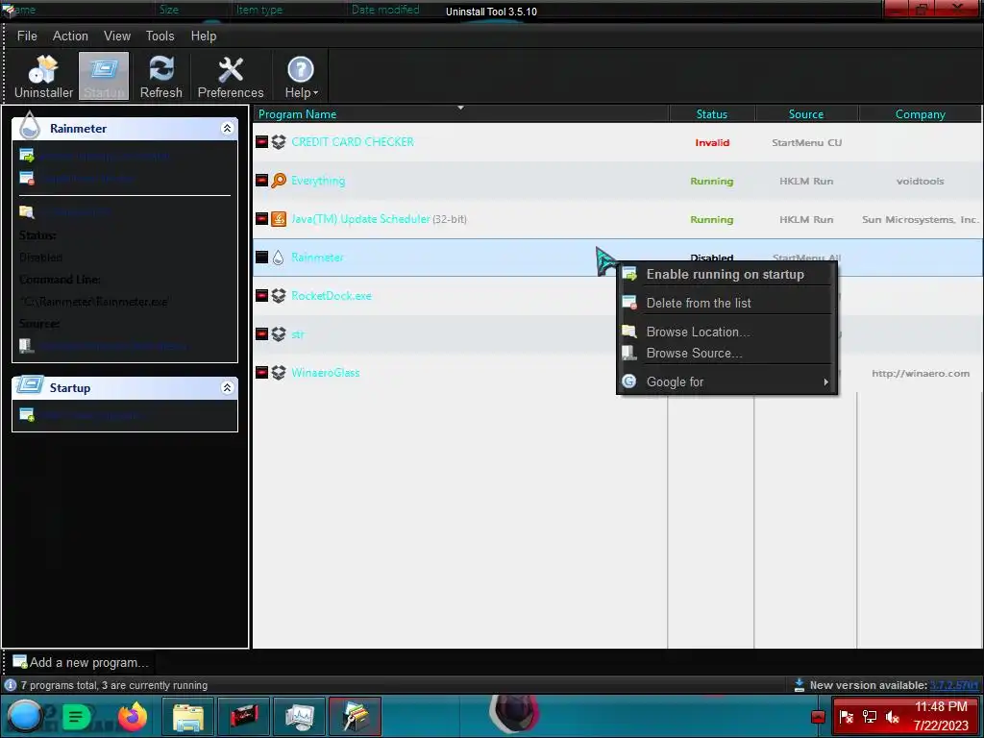
Task: Open Preferences from the toolbar
Action: point(231,77)
